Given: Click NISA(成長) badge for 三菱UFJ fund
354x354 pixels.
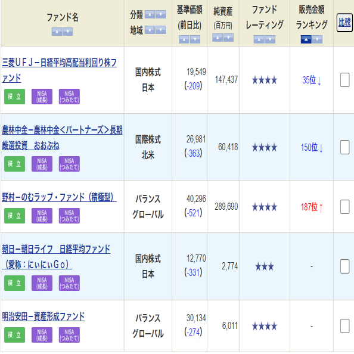Looking at the screenshot, I should (42, 97).
